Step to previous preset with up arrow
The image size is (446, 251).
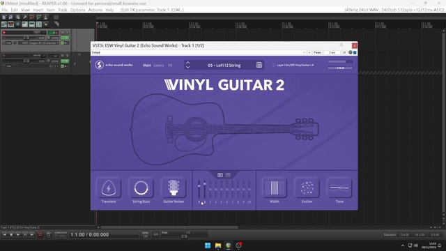(x=187, y=63)
